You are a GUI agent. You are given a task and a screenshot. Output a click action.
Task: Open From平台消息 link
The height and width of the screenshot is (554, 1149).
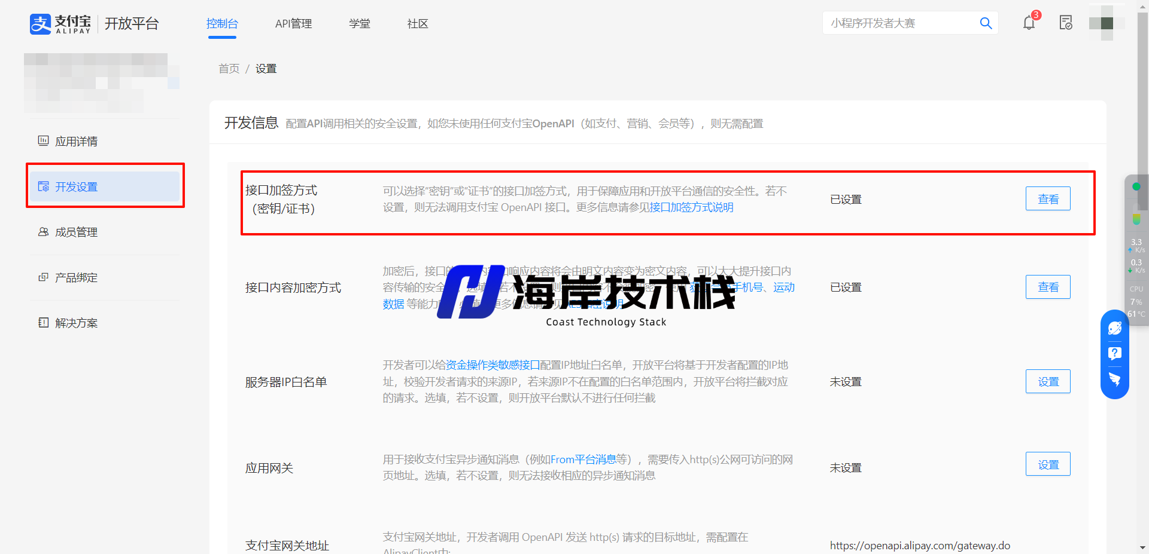pos(583,459)
